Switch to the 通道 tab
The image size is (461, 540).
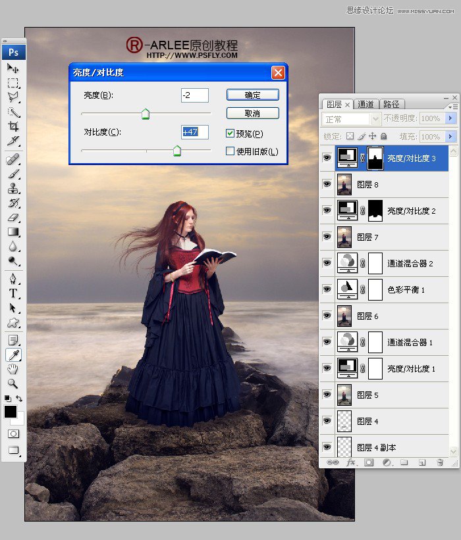click(x=366, y=105)
